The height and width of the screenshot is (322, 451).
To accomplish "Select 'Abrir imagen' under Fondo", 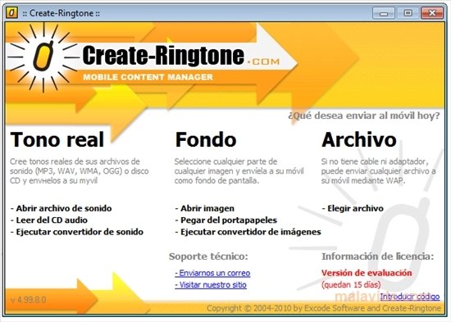I will point(204,208).
